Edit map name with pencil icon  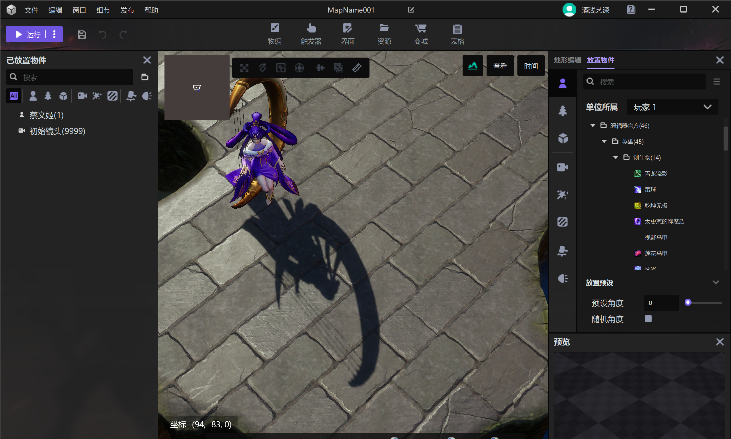tap(411, 10)
